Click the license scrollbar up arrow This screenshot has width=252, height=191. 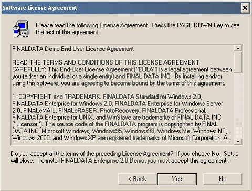(238, 48)
